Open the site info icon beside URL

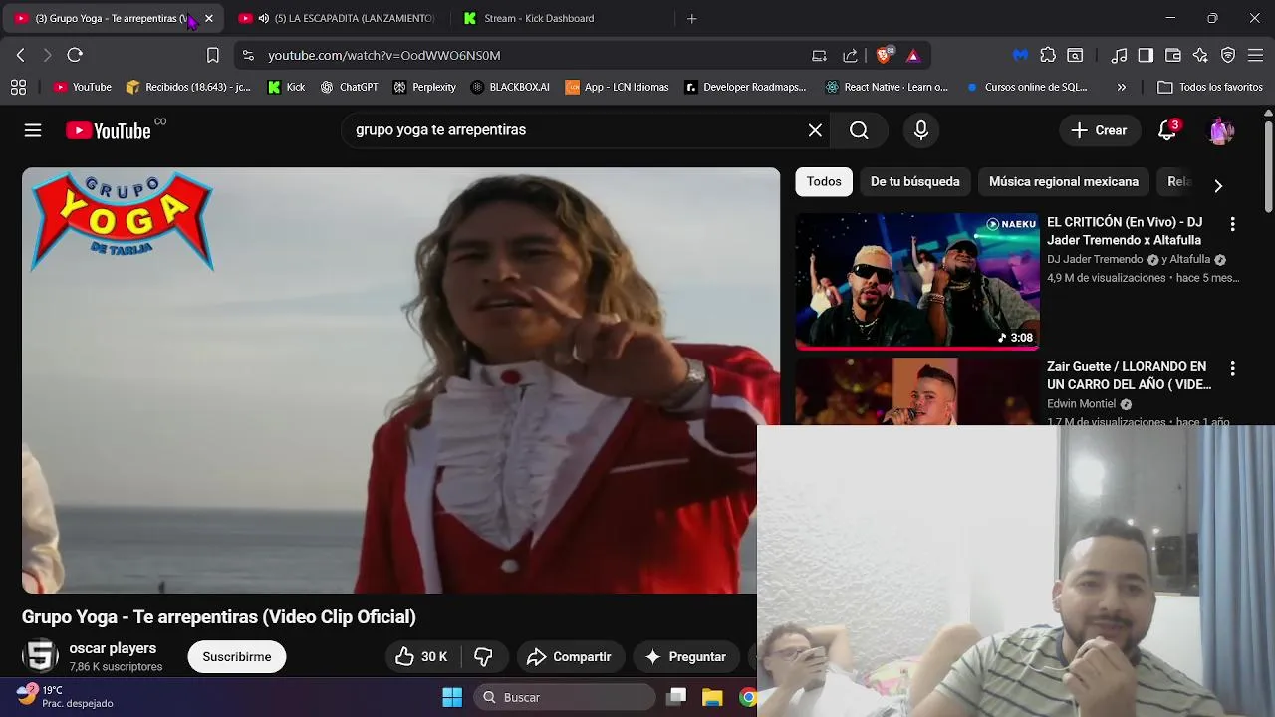pos(248,55)
